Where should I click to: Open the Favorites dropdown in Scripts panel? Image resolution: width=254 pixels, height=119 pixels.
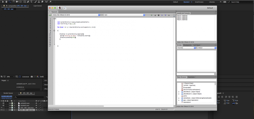point(186,48)
